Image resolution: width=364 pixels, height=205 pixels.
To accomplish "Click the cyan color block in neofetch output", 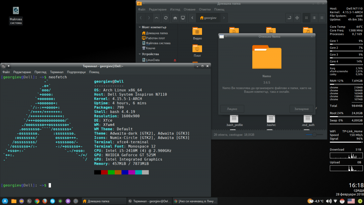I will [139, 172].
